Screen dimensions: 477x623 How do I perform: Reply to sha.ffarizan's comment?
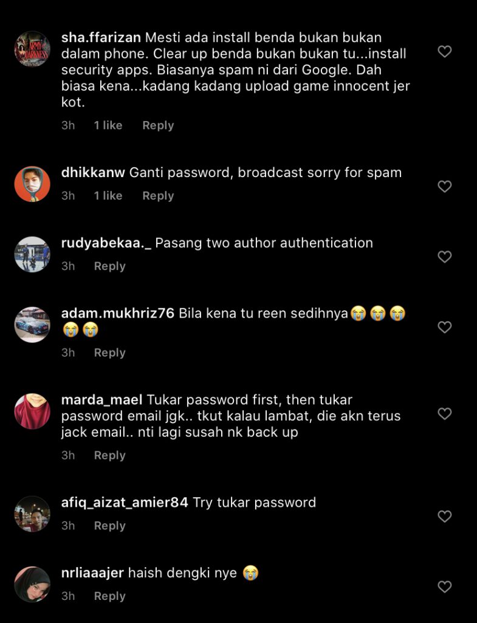click(158, 125)
